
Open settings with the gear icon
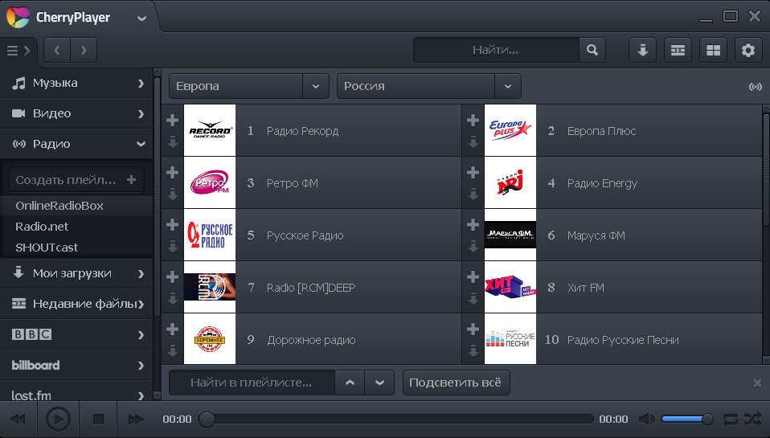click(748, 50)
